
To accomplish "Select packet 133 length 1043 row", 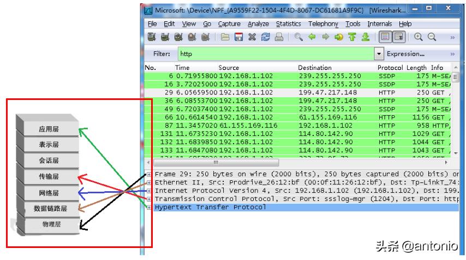I will tap(298, 151).
